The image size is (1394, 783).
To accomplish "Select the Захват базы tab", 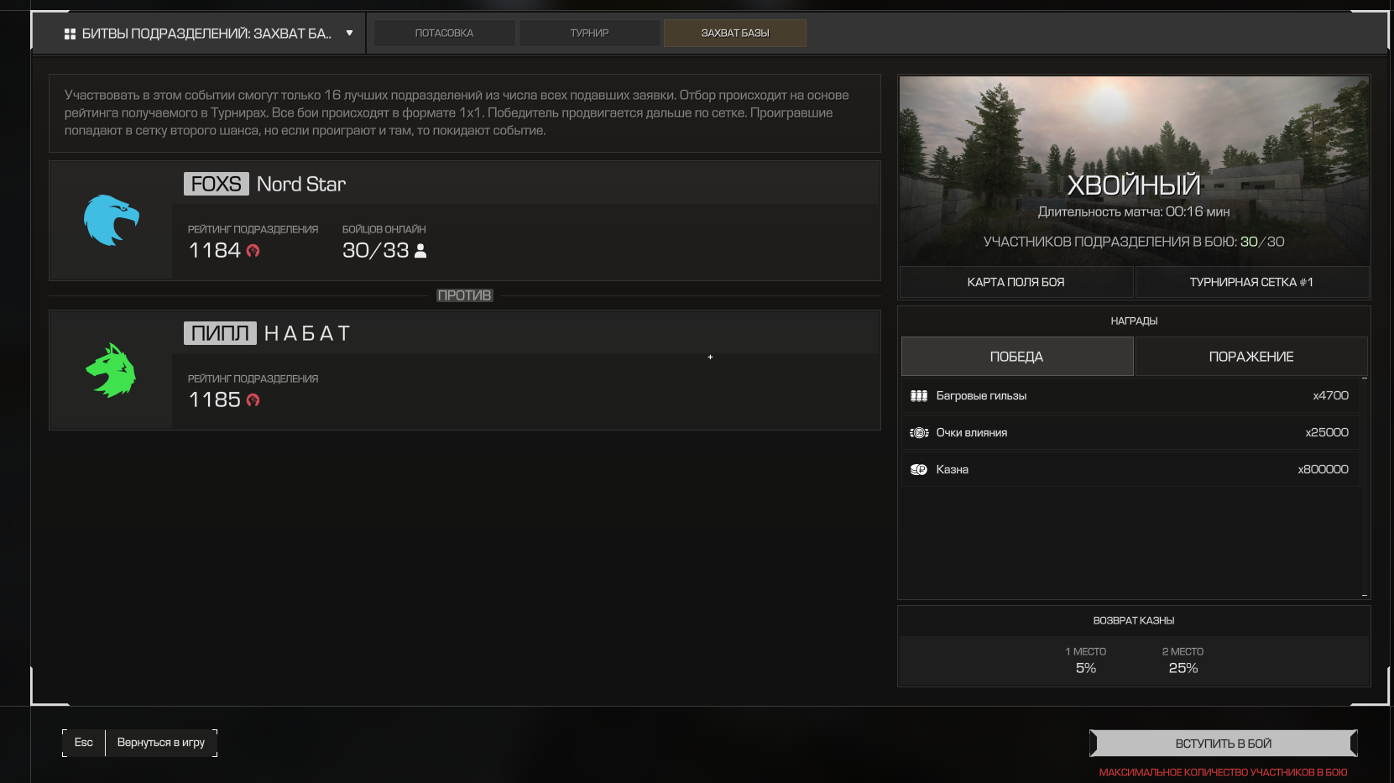I will 734,34.
